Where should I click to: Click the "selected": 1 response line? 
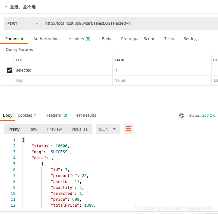click(x=67, y=194)
